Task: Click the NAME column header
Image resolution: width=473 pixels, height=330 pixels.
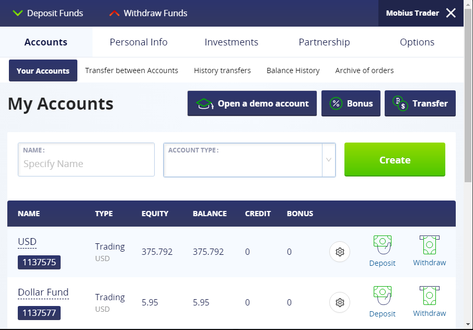Action: tap(29, 214)
